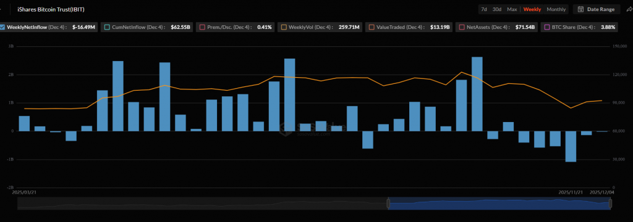The image size is (633, 222).
Task: Select the 7d time range
Action: point(483,9)
